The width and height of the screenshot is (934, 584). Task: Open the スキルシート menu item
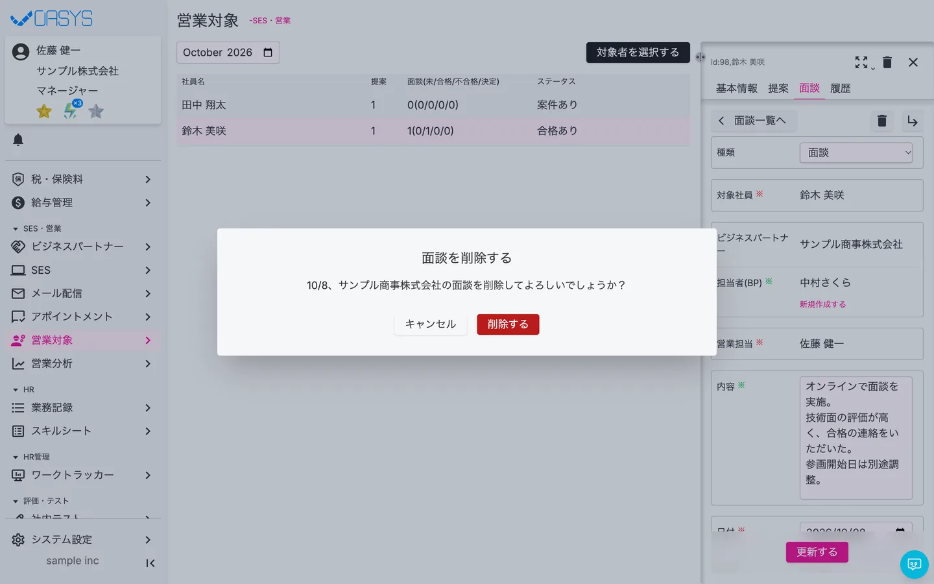point(83,431)
